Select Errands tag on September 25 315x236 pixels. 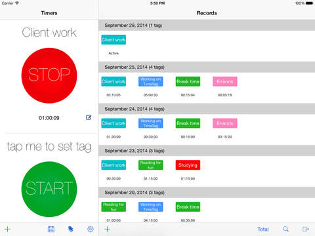tap(225, 81)
